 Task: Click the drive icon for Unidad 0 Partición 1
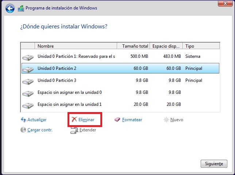coord(28,57)
